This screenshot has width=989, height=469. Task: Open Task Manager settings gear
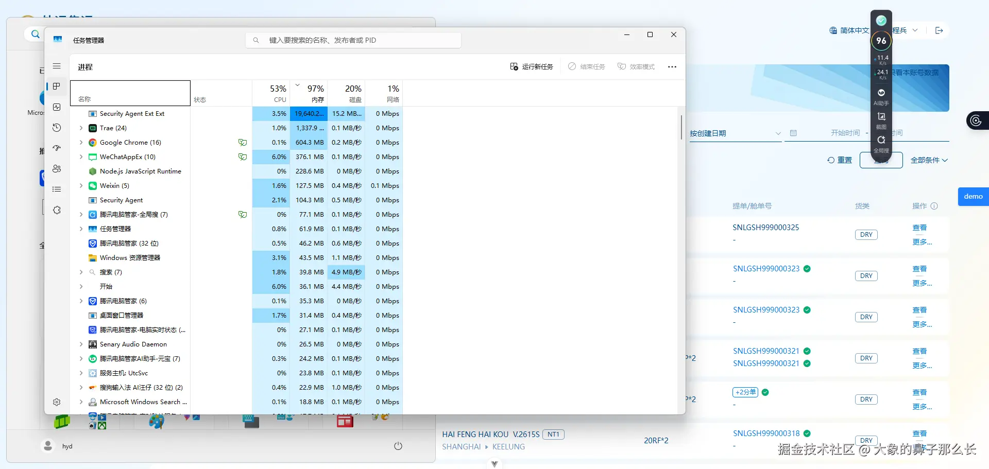tap(57, 402)
